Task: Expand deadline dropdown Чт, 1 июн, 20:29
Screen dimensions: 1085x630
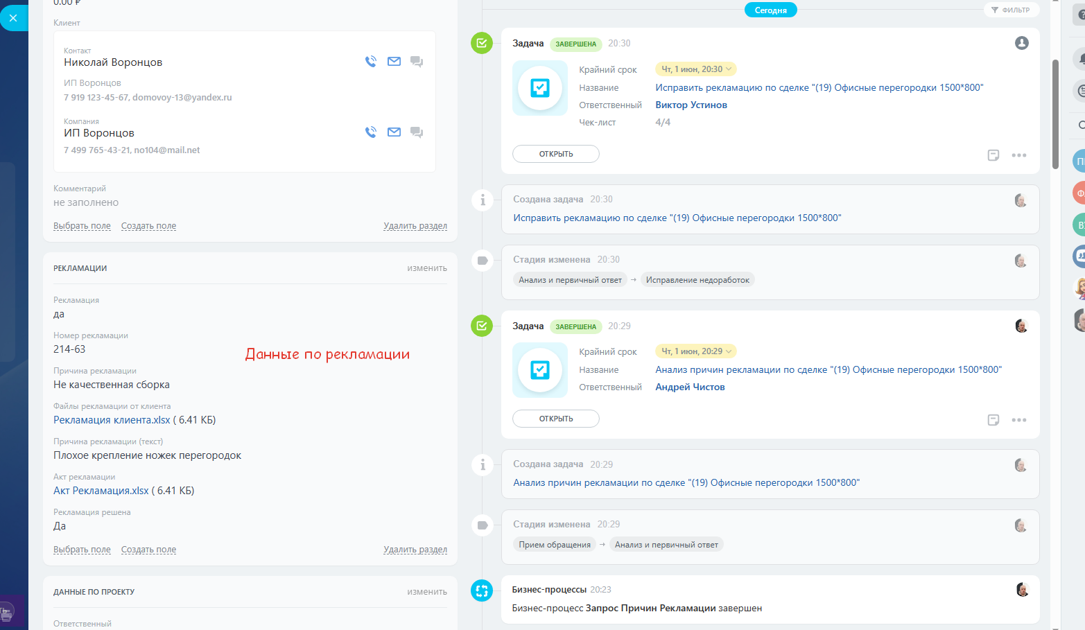Action: (695, 351)
